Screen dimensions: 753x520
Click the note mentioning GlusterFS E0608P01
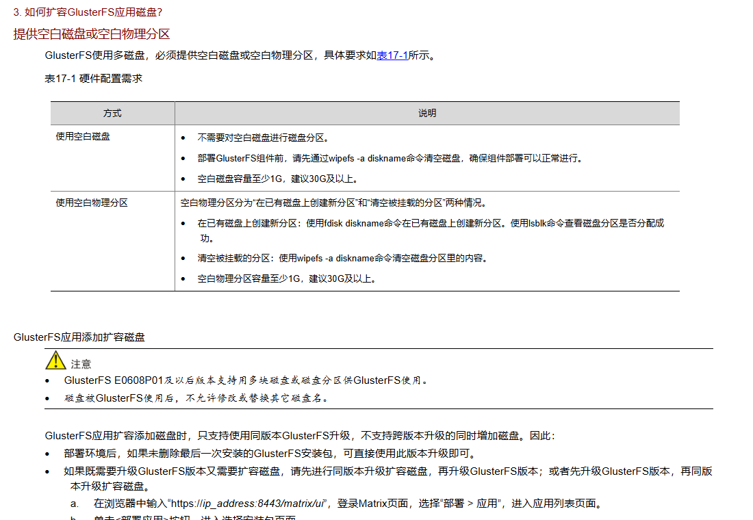point(246,380)
